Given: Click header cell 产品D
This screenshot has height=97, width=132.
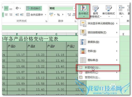Looking at the screenshot, I should pyautogui.click(x=17, y=46).
